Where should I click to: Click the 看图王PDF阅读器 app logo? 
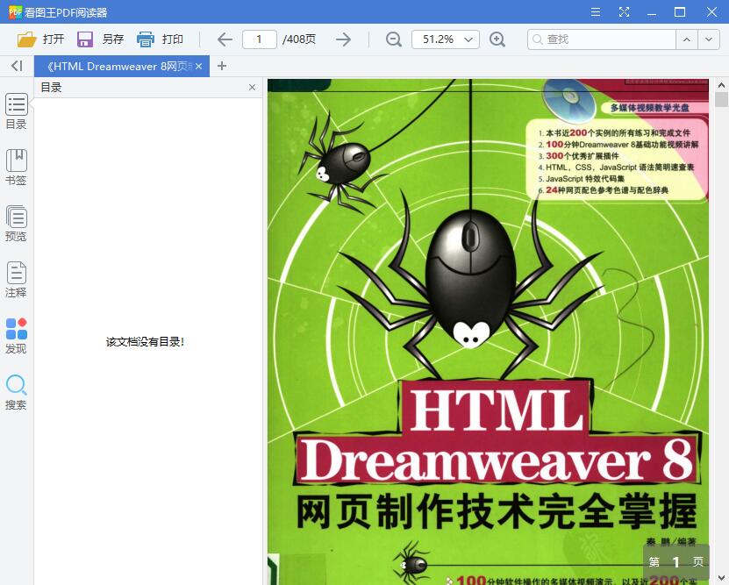point(15,12)
